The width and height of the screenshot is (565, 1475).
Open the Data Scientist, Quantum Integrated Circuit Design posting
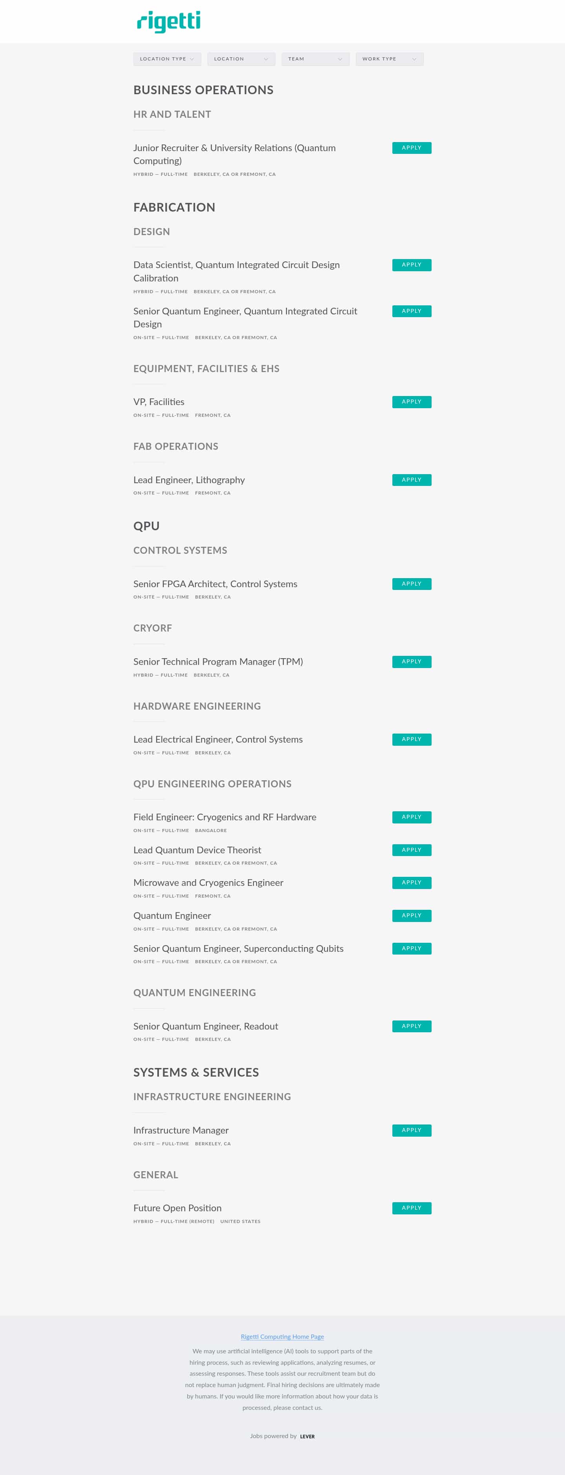click(x=236, y=265)
